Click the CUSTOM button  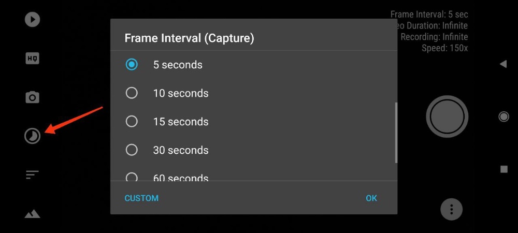pyautogui.click(x=141, y=198)
